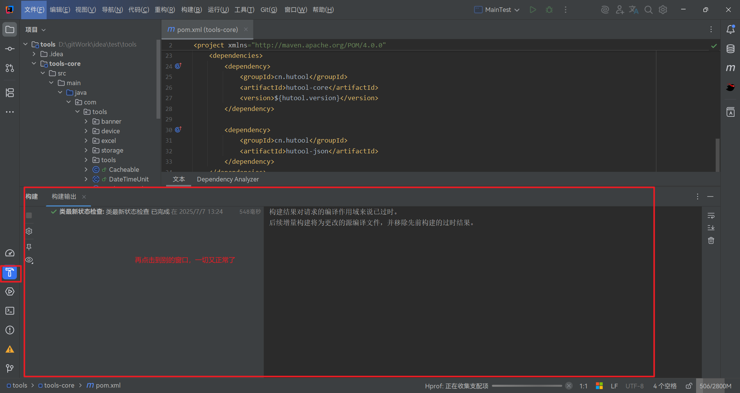The width and height of the screenshot is (740, 393).
Task: Click the UTF-8 encoding in status bar
Action: (x=634, y=386)
